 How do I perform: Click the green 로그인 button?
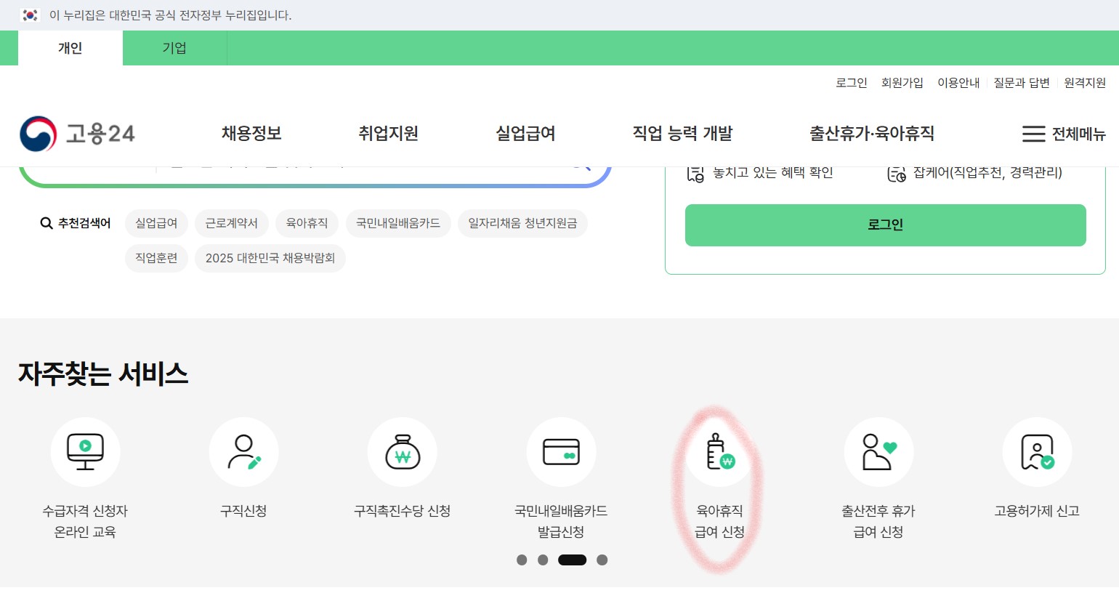pyautogui.click(x=885, y=225)
